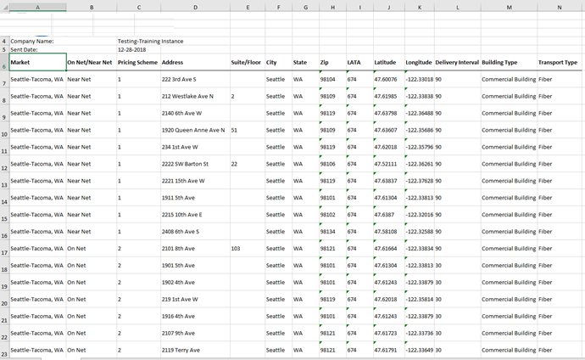
Task: Select row 17 header number
Action: pyautogui.click(x=4, y=252)
